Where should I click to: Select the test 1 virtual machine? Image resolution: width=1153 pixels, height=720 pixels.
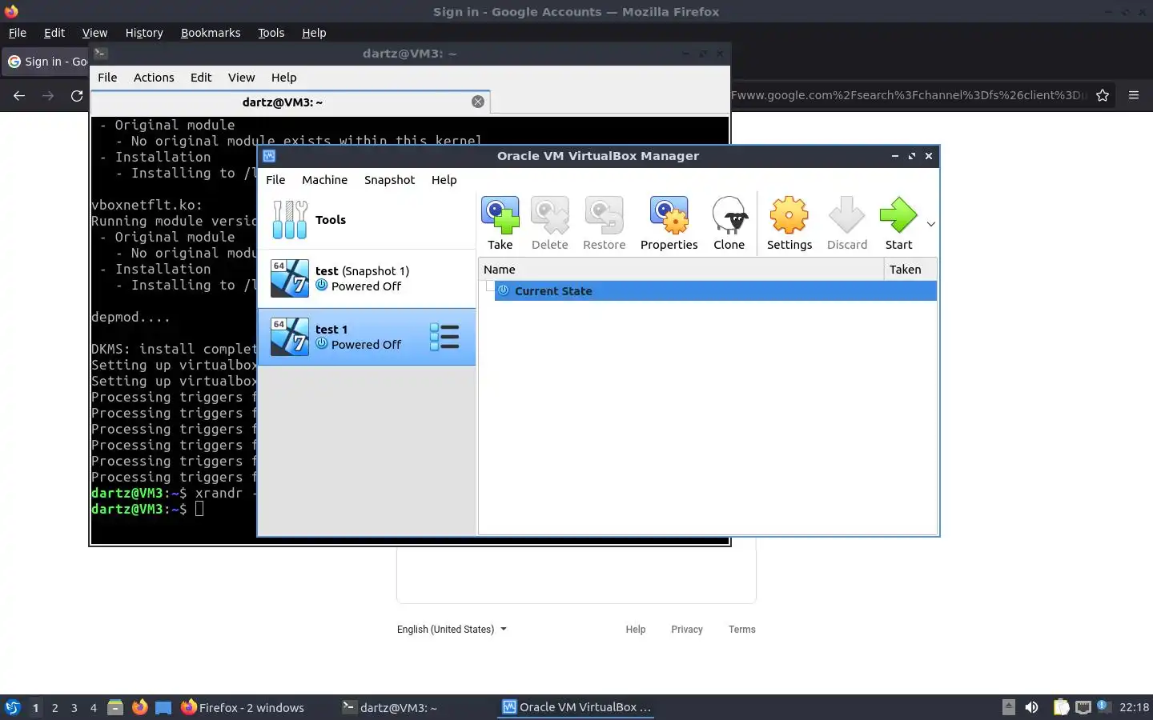[367, 337]
